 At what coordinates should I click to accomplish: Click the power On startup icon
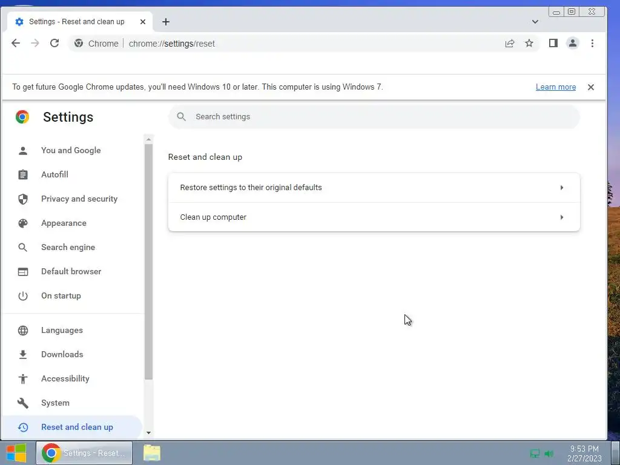23,295
